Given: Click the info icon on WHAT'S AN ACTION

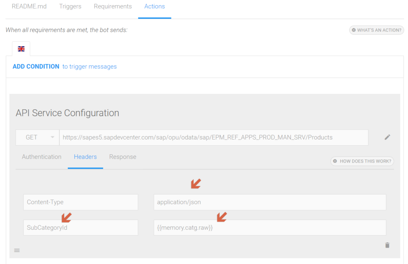Looking at the screenshot, I should coord(354,30).
